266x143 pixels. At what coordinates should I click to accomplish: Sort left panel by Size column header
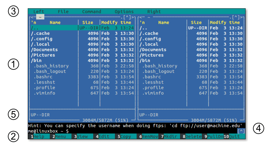point(88,22)
